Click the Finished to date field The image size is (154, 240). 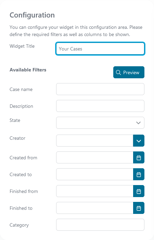coord(95,208)
